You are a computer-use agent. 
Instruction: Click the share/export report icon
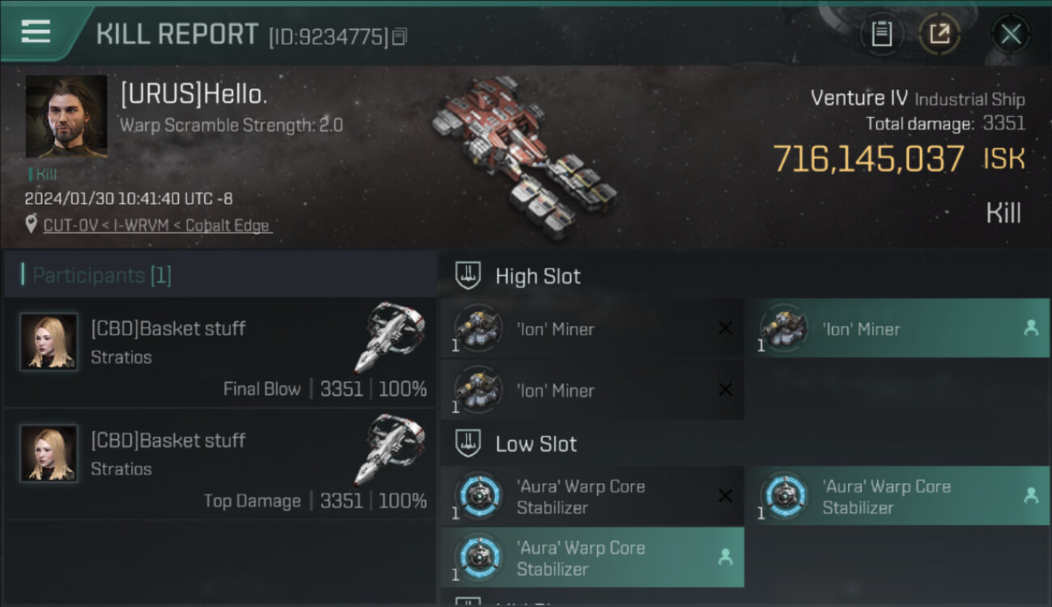point(940,34)
